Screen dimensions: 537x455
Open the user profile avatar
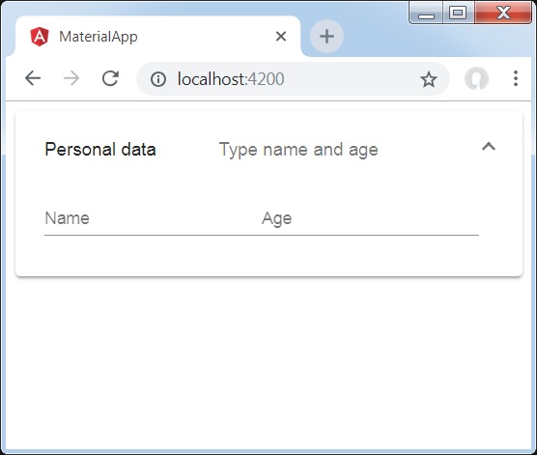476,79
